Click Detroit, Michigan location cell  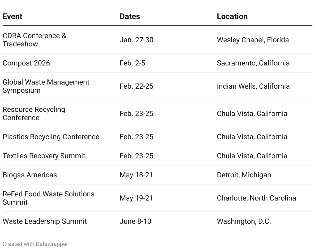click(244, 175)
